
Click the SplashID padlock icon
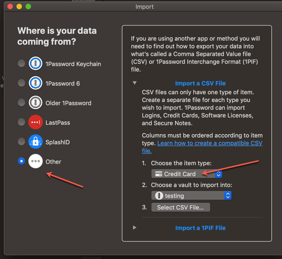tap(35, 142)
